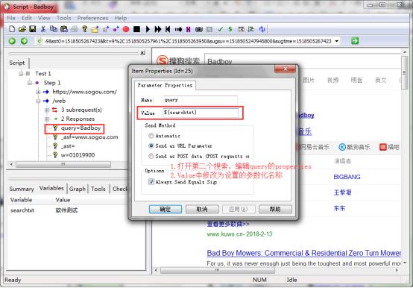Viewport: 413px width, 288px height.
Task: Click the 确定 (OK) button
Action: pyautogui.click(x=165, y=209)
